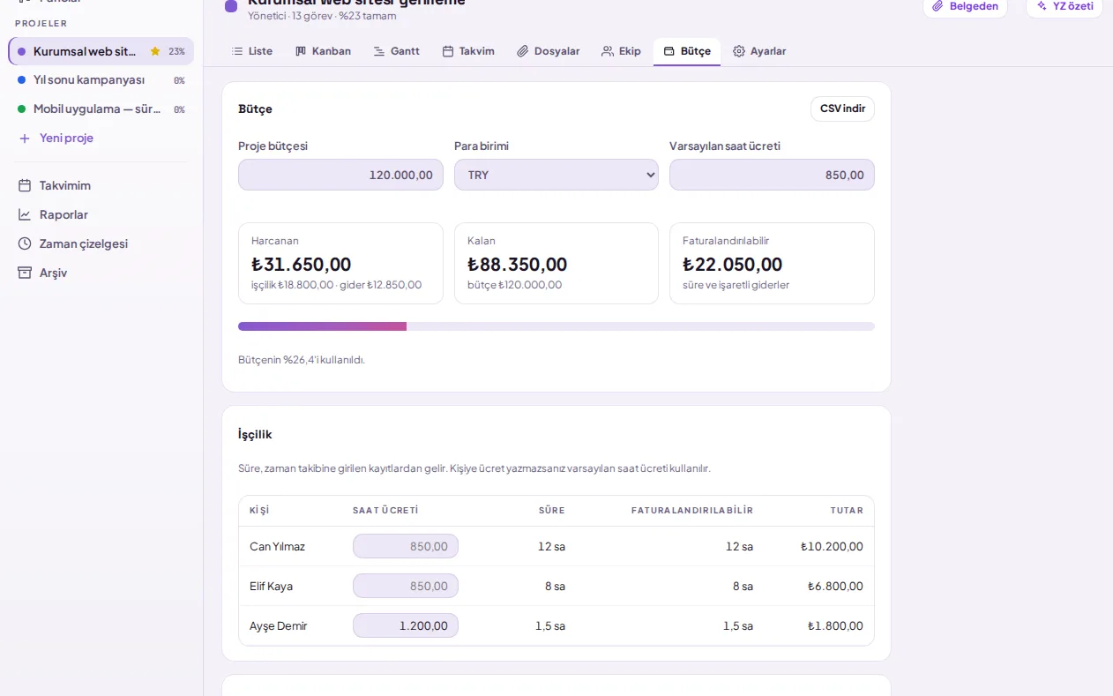Click the YZ özeti button

[1064, 7]
